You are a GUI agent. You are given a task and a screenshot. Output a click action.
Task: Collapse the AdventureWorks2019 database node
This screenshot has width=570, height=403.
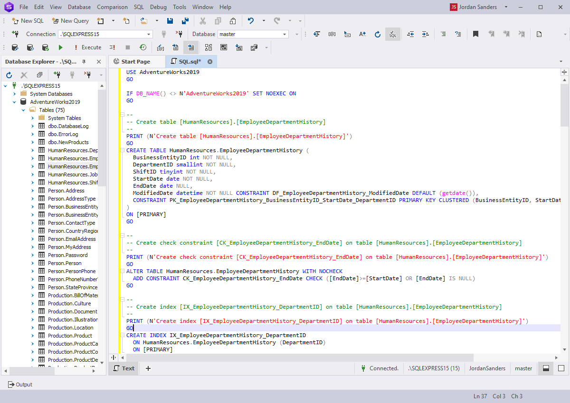(x=14, y=102)
